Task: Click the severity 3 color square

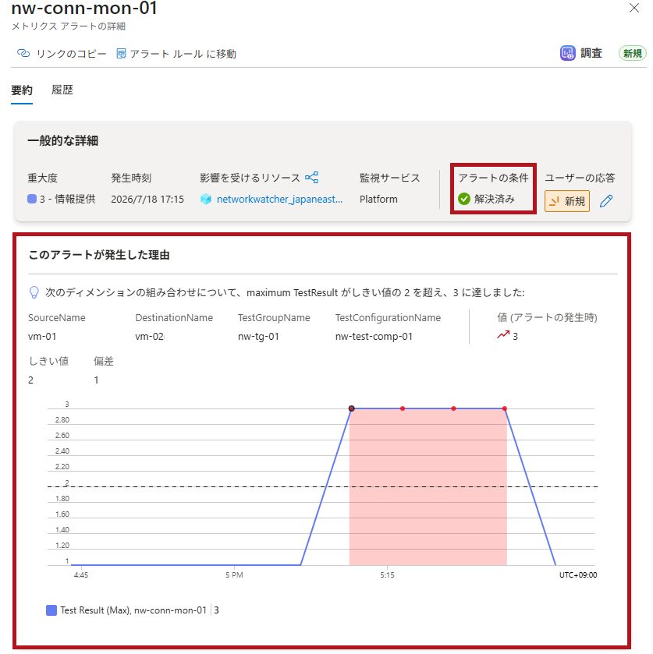Action: click(32, 199)
